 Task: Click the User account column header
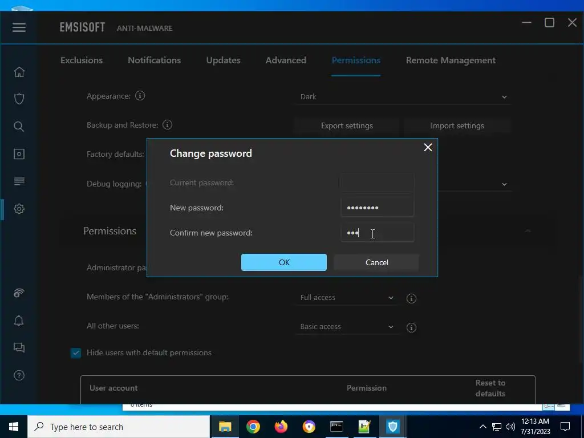[113, 388]
